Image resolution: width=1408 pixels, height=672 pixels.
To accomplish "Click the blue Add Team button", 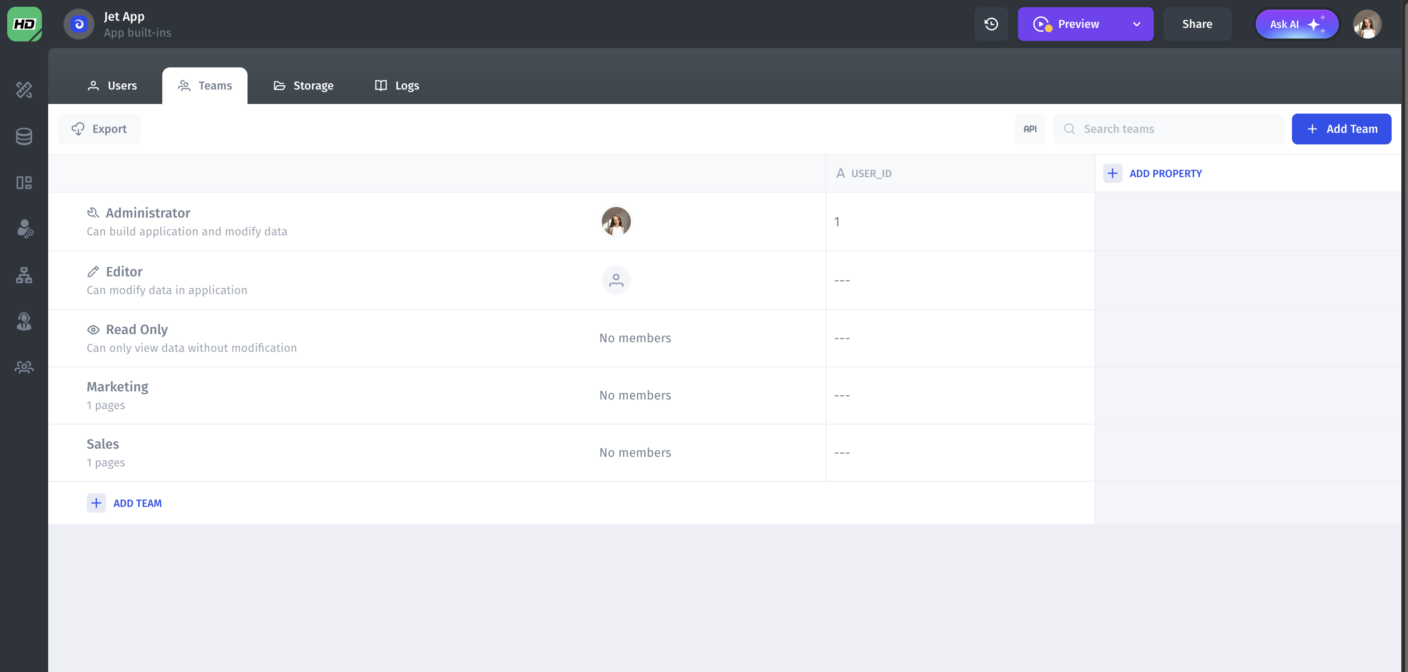I will click(1342, 129).
